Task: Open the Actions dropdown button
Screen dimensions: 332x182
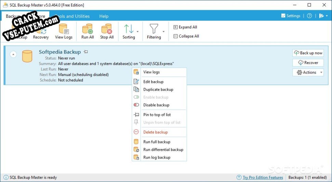Action: (308, 72)
